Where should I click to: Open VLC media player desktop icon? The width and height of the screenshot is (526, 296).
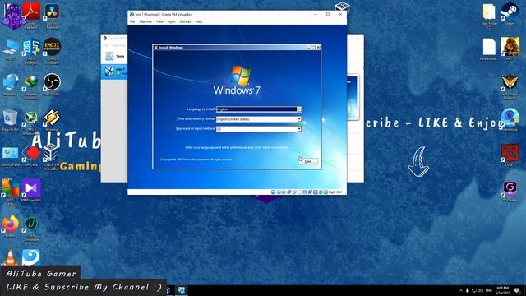tap(11, 257)
